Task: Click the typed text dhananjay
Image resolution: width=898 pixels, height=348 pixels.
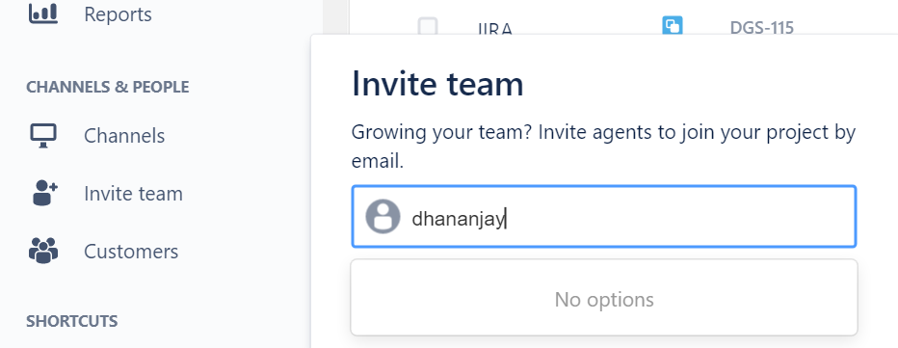Action: 459,219
